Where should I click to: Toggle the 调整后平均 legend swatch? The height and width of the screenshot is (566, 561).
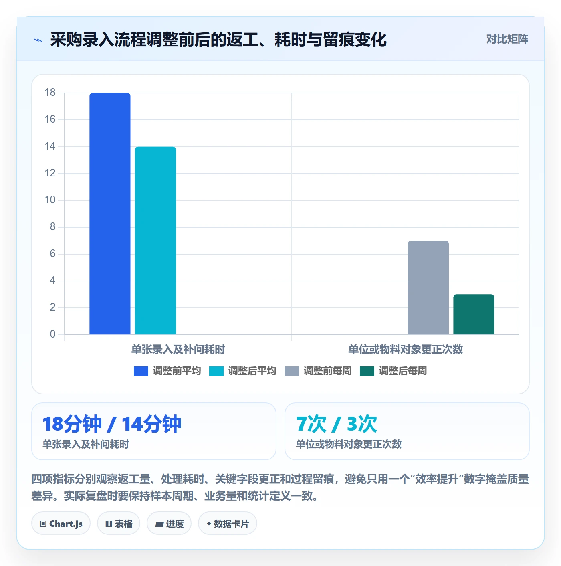(216, 371)
